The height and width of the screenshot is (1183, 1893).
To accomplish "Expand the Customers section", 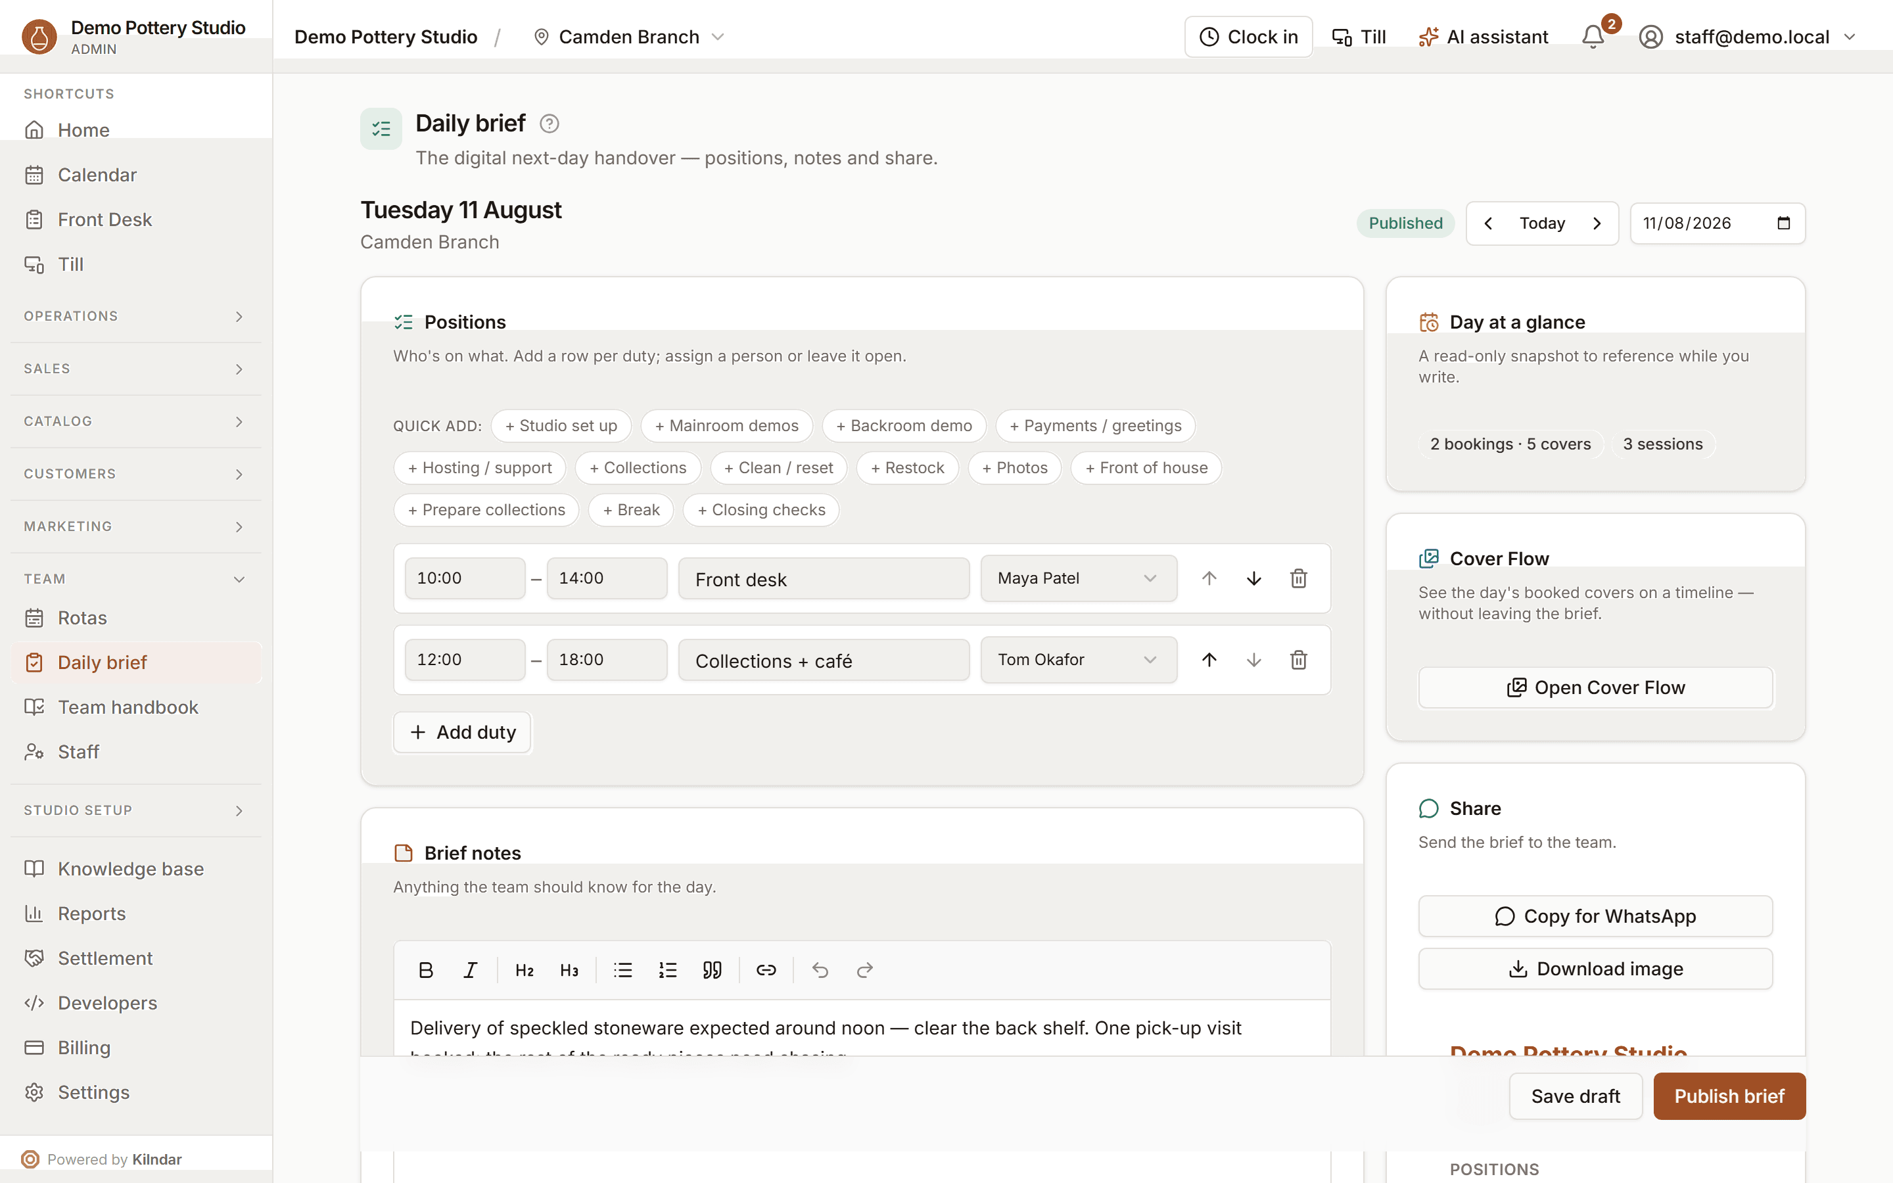I will [x=135, y=474].
